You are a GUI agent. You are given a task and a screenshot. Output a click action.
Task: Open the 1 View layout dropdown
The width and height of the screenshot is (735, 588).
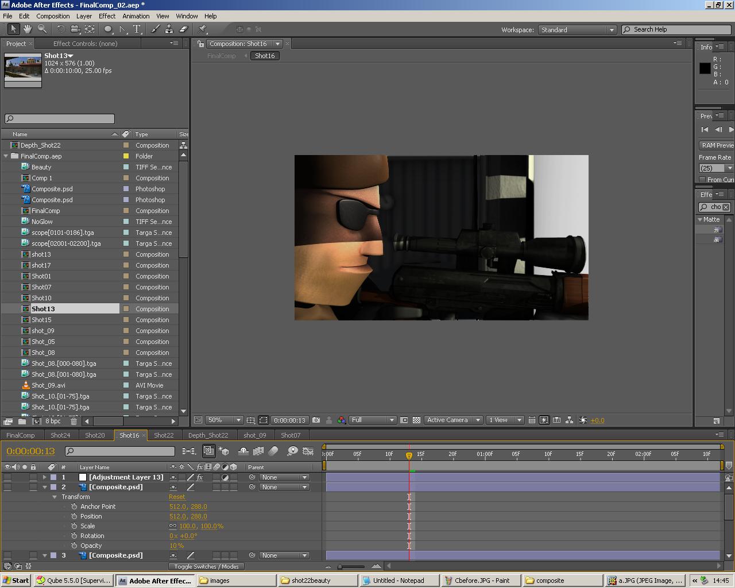(505, 420)
